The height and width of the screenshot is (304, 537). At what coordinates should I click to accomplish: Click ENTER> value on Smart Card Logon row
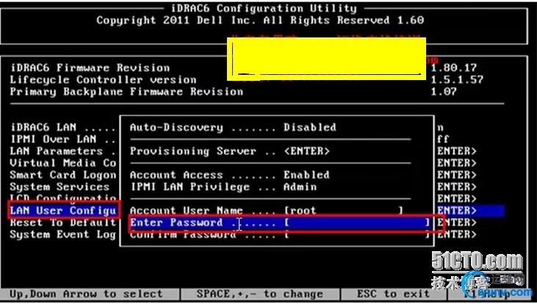pos(457,175)
